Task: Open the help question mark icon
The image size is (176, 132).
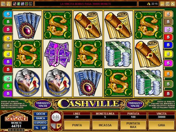Action: click(9, 4)
